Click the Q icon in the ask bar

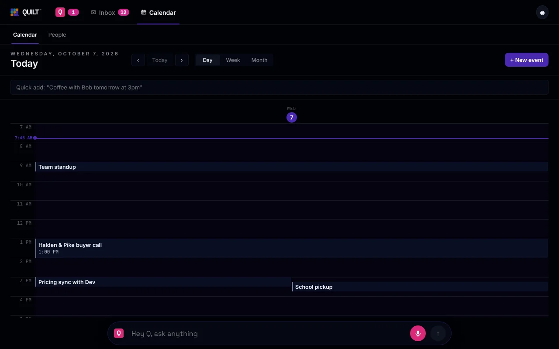tap(119, 333)
